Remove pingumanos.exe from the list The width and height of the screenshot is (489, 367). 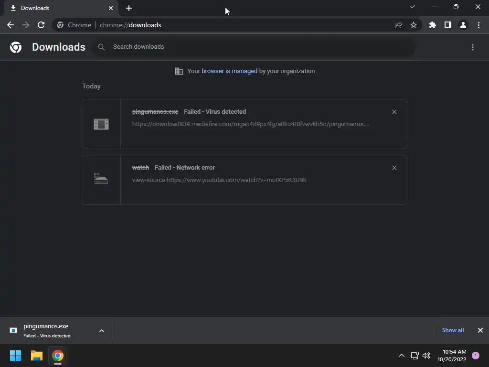tap(394, 112)
